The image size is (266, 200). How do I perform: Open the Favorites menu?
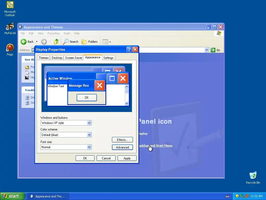[x=54, y=33]
